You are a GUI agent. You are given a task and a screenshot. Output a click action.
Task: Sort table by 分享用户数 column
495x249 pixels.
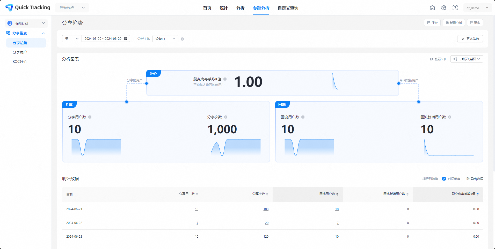point(197,194)
